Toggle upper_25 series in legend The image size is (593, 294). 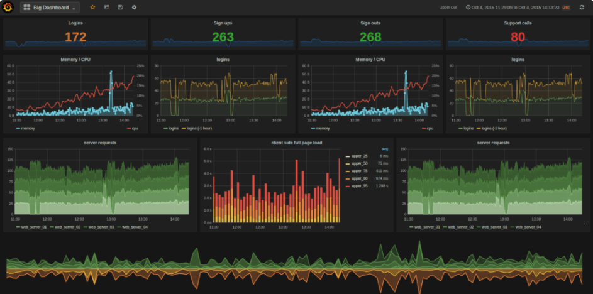coord(359,156)
